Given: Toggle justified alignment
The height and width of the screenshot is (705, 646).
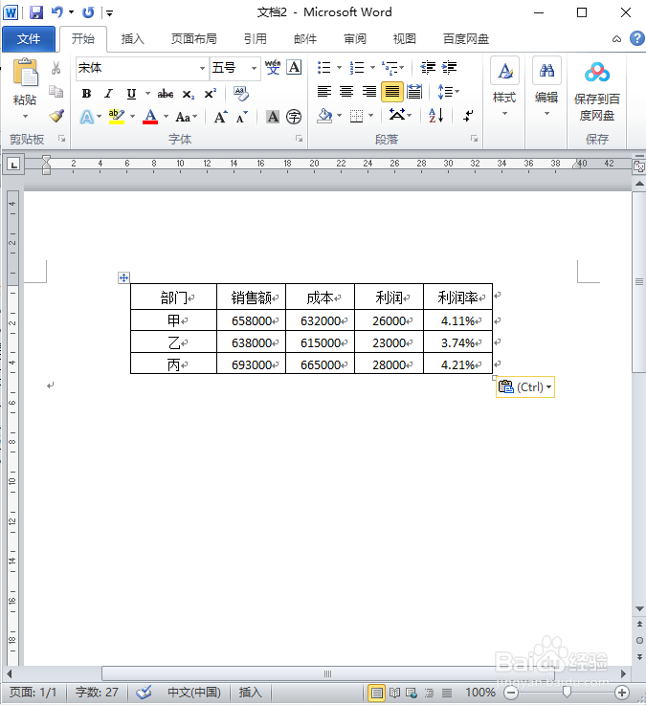Looking at the screenshot, I should pos(391,92).
